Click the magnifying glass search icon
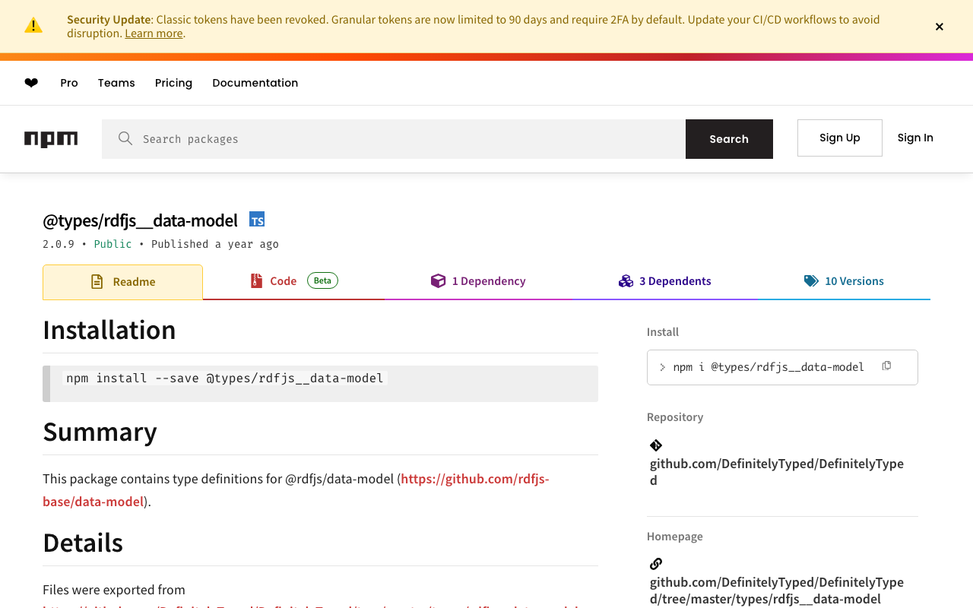 [125, 138]
